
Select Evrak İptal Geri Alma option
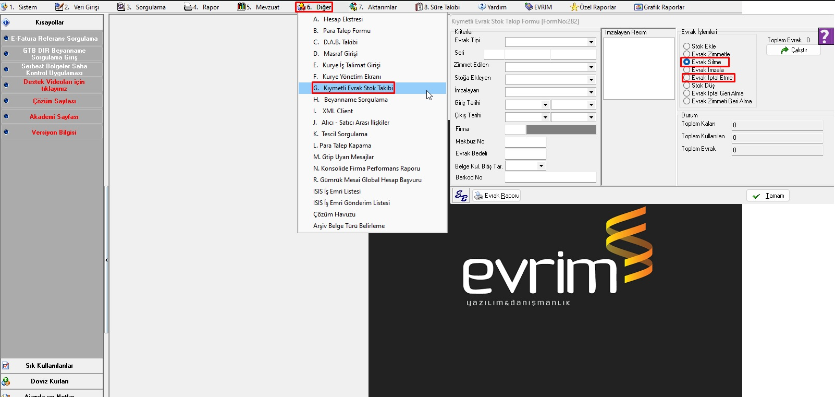tap(686, 93)
